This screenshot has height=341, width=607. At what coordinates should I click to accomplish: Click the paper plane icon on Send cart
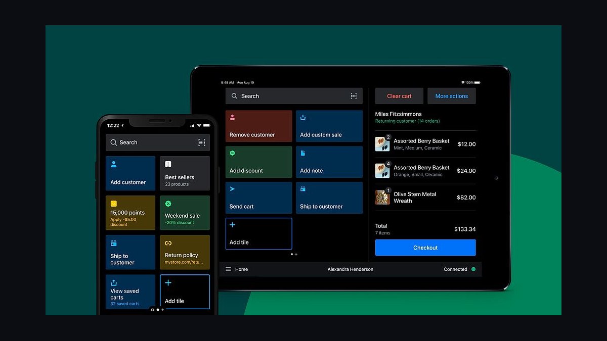(232, 189)
